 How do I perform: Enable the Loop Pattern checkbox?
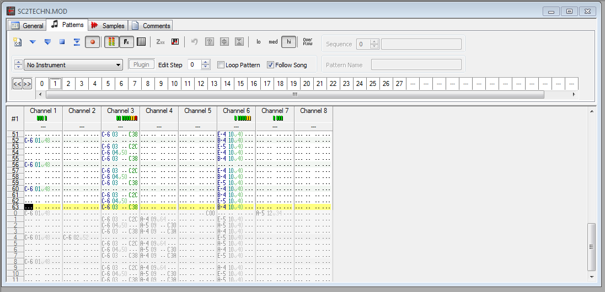(x=221, y=65)
